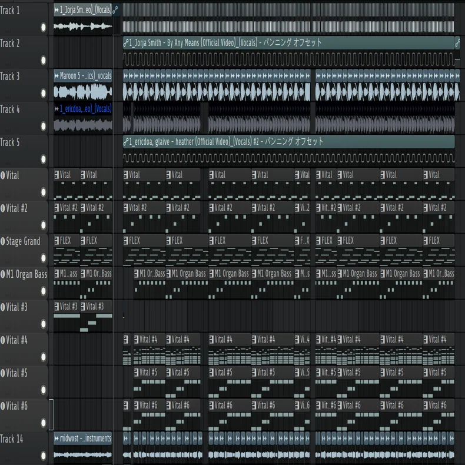Select the ericdoa, glaive - heather automation clip title

tap(225, 141)
